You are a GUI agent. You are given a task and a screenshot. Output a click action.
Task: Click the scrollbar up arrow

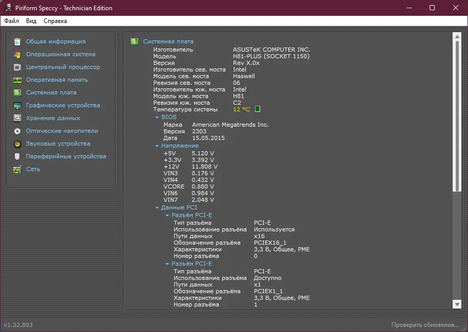coord(457,37)
